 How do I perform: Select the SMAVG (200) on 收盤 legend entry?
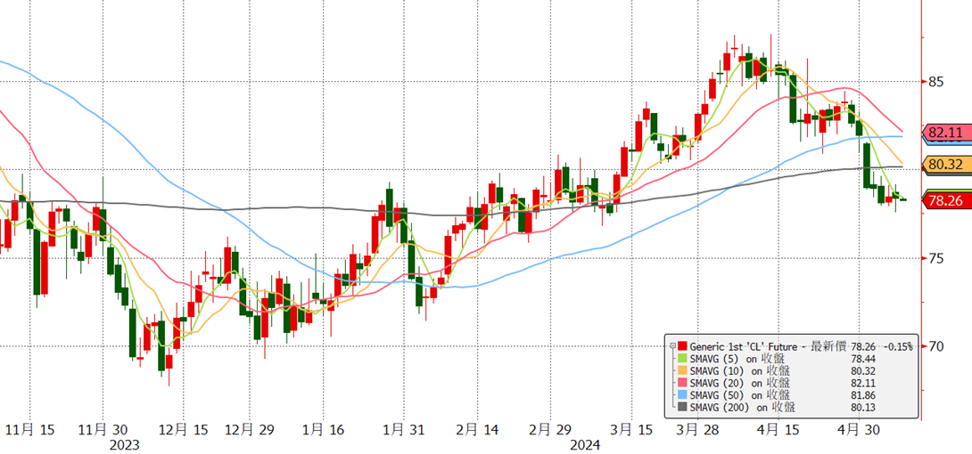(x=743, y=407)
